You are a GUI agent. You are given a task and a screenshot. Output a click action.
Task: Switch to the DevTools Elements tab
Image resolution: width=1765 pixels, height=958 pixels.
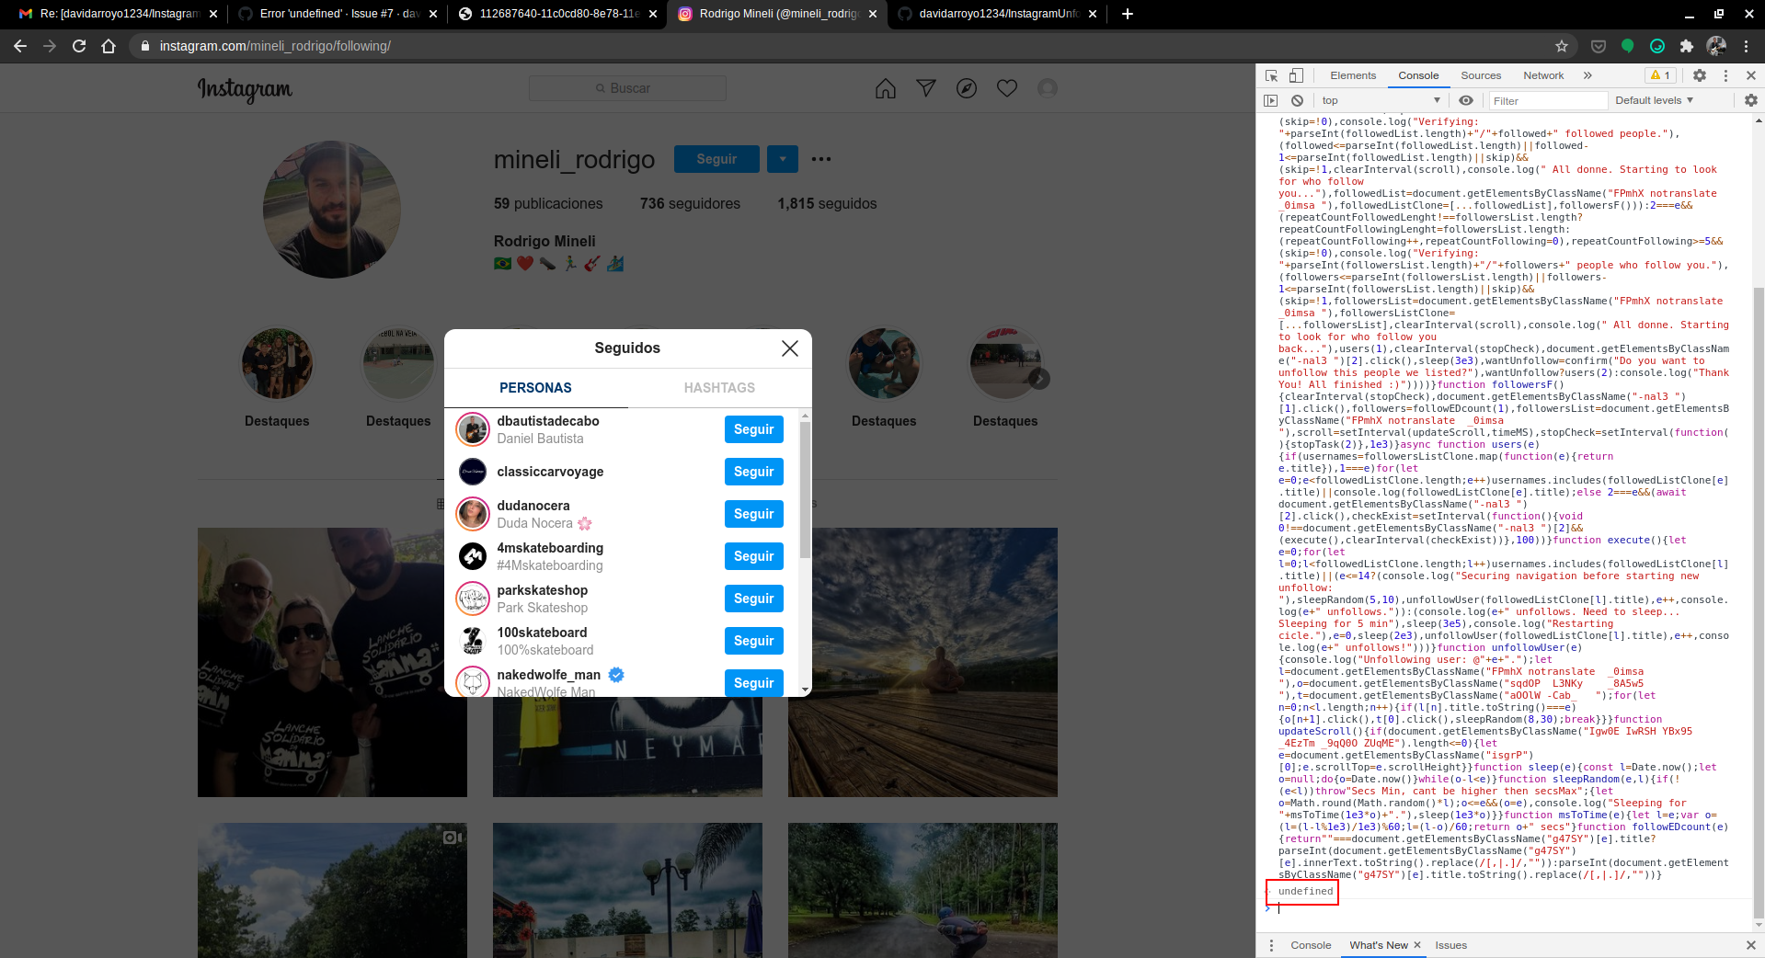click(1353, 75)
